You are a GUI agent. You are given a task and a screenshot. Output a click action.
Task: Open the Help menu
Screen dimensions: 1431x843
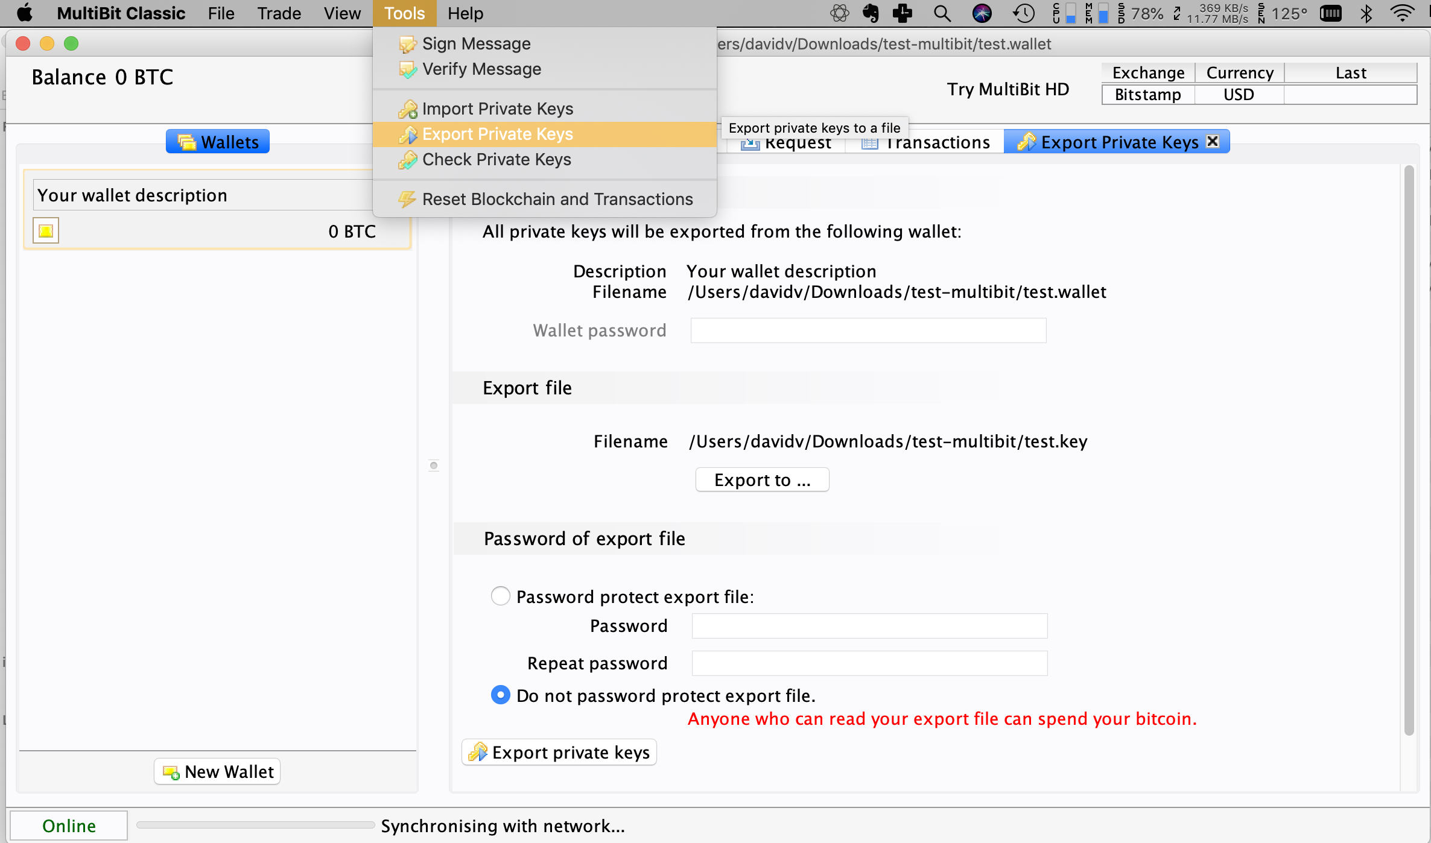465,13
